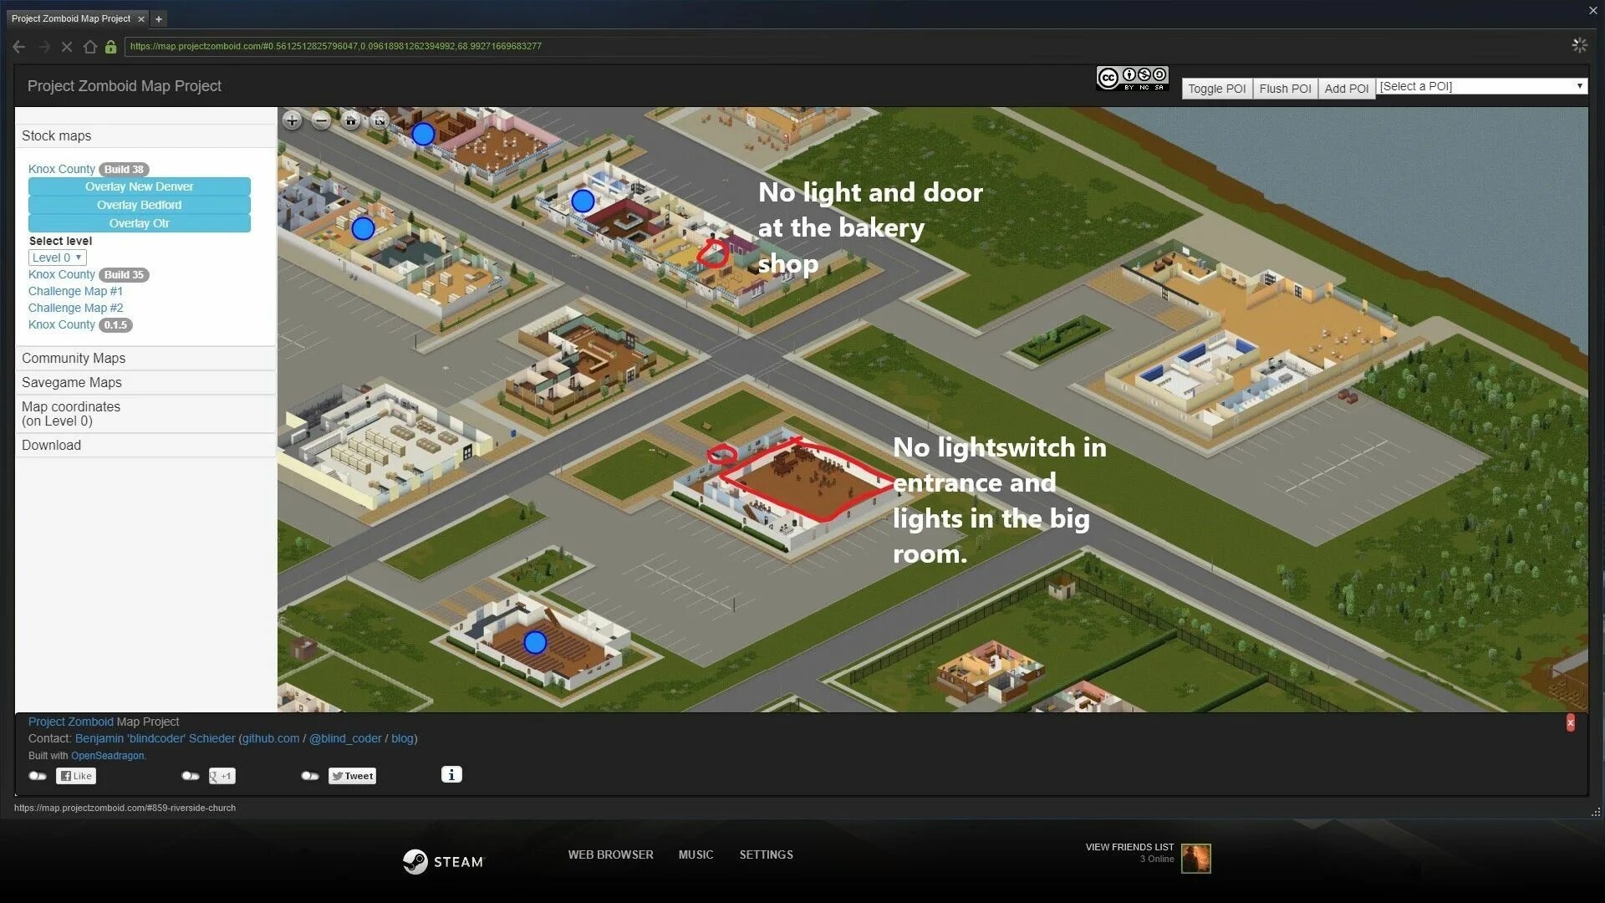Image resolution: width=1605 pixels, height=903 pixels.
Task: Click Overlay Bedford map option
Action: (138, 204)
